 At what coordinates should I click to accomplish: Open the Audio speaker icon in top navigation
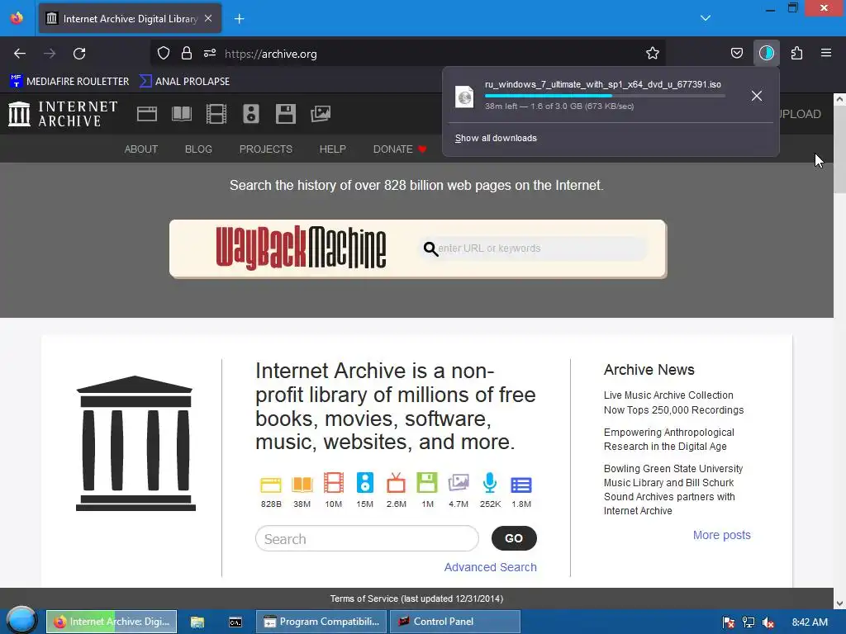click(251, 114)
